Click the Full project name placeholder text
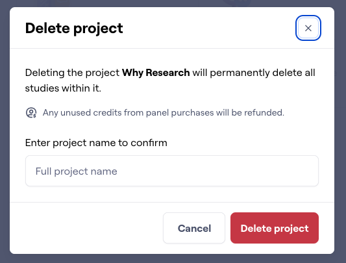 coord(77,171)
